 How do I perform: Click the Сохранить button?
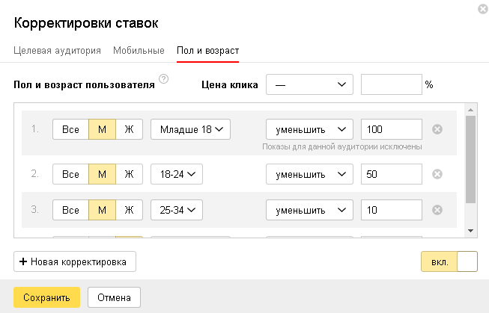pyautogui.click(x=46, y=297)
